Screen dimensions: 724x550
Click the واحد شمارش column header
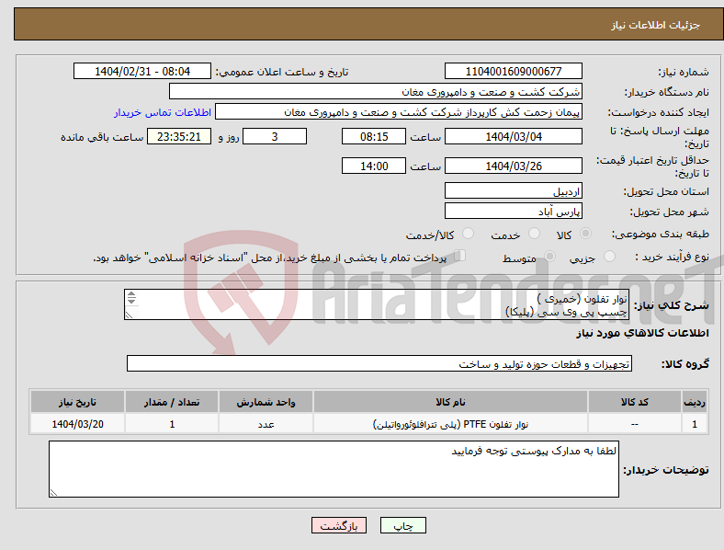pyautogui.click(x=266, y=402)
